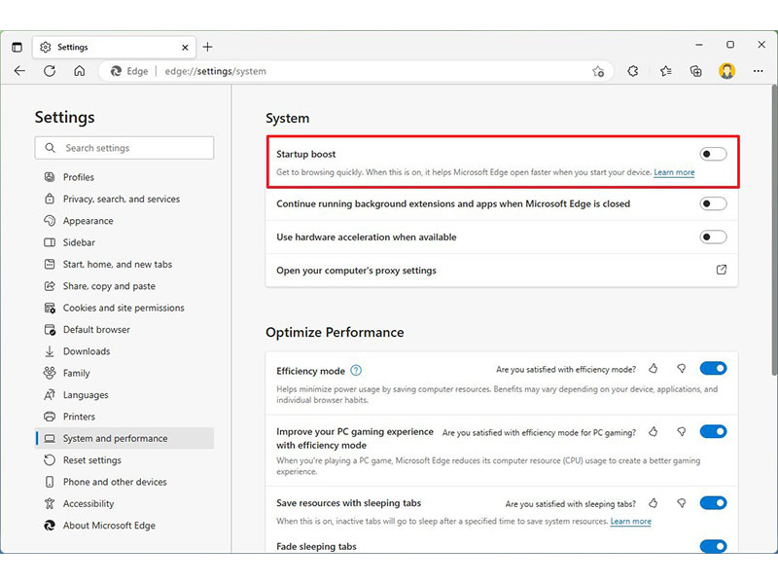778x584 pixels.
Task: Open Cookies and site permissions
Action: (124, 308)
